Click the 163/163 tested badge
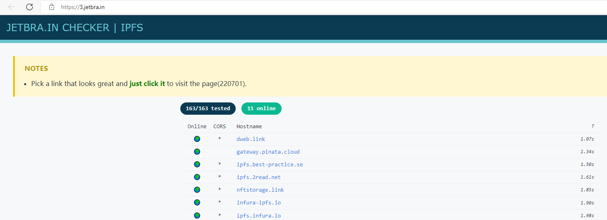607x220 pixels. pos(208,109)
